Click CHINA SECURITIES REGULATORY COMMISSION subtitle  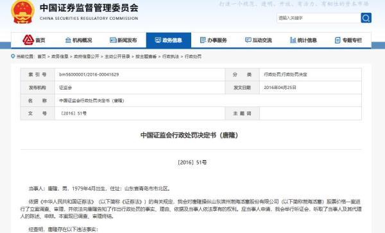(x=89, y=19)
